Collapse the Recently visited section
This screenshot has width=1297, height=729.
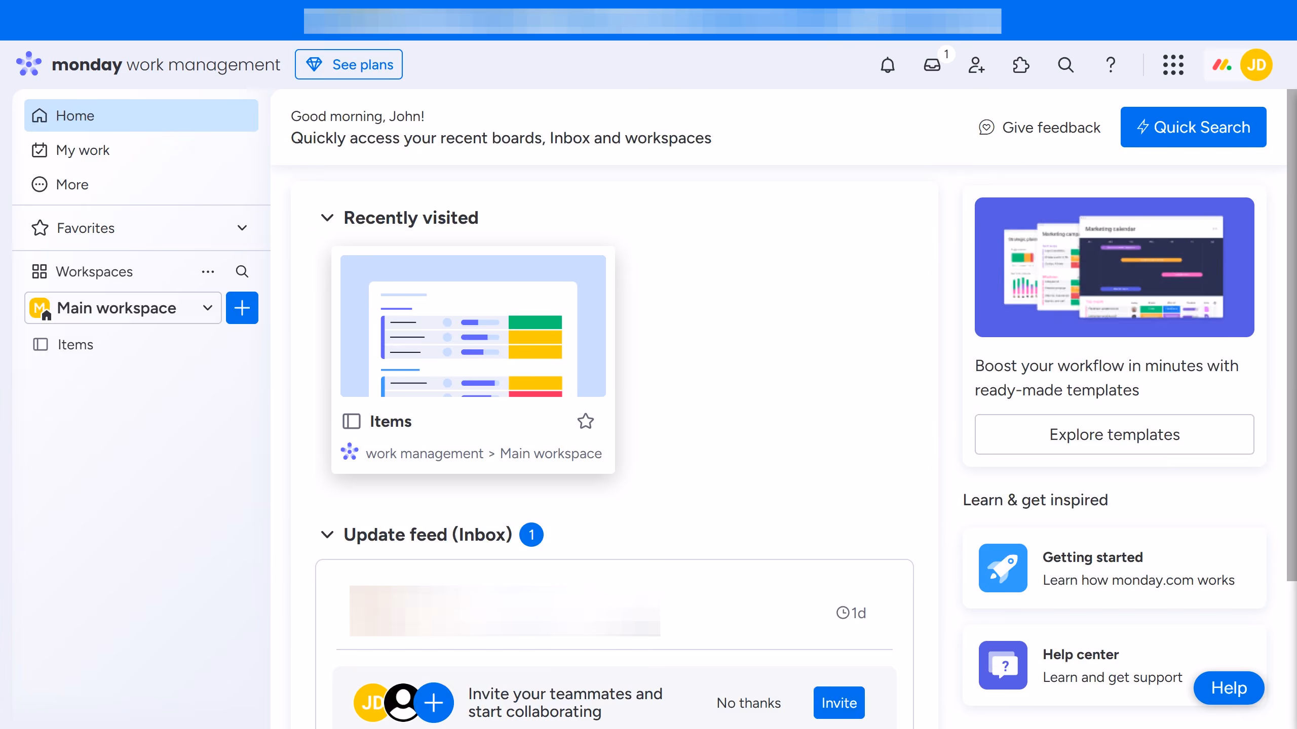pyautogui.click(x=327, y=218)
